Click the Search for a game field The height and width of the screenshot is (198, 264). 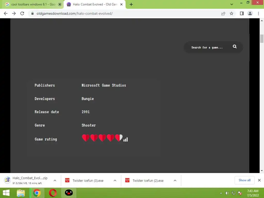point(207,48)
